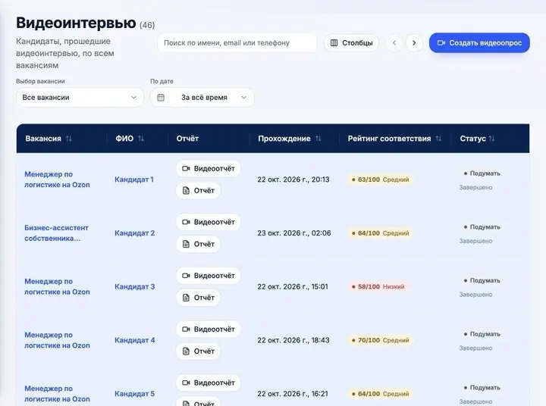Open Столбцы column settings

click(x=351, y=42)
